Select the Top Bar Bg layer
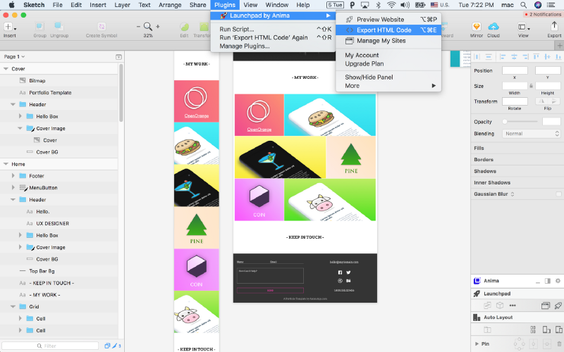 (x=59, y=271)
